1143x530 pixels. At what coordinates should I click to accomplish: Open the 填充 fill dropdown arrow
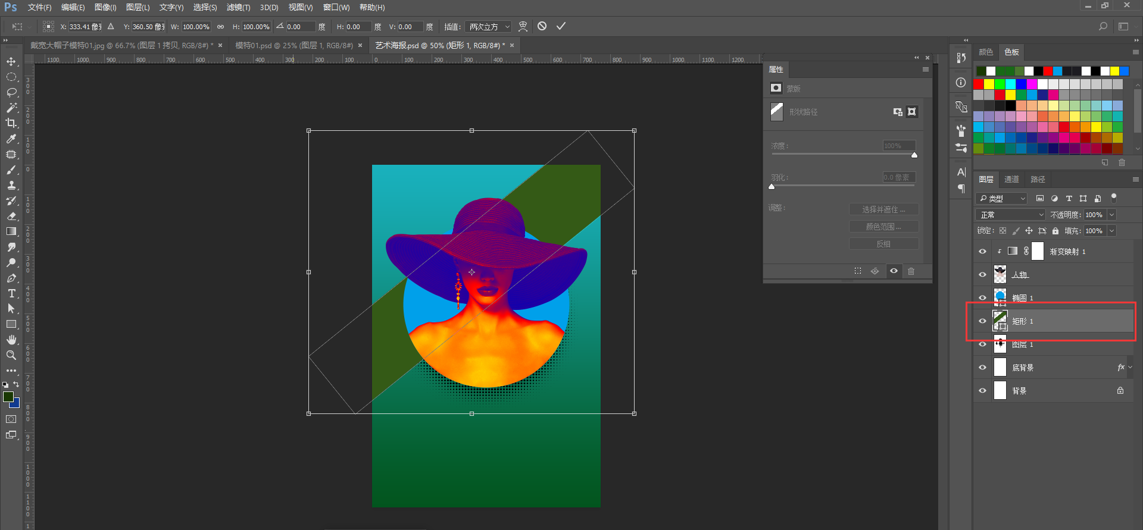[x=1111, y=231]
